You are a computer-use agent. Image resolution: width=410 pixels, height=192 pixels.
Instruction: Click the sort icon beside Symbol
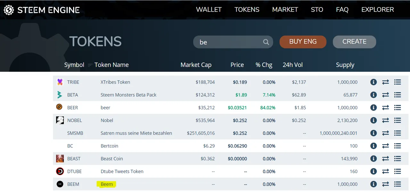(x=90, y=65)
